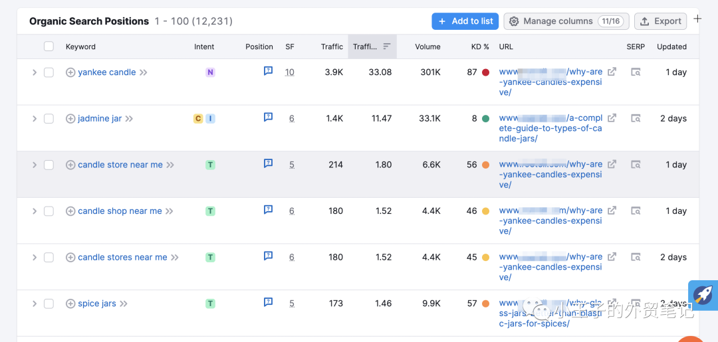
Task: Toggle the select-all checkbox in header
Action: [49, 46]
